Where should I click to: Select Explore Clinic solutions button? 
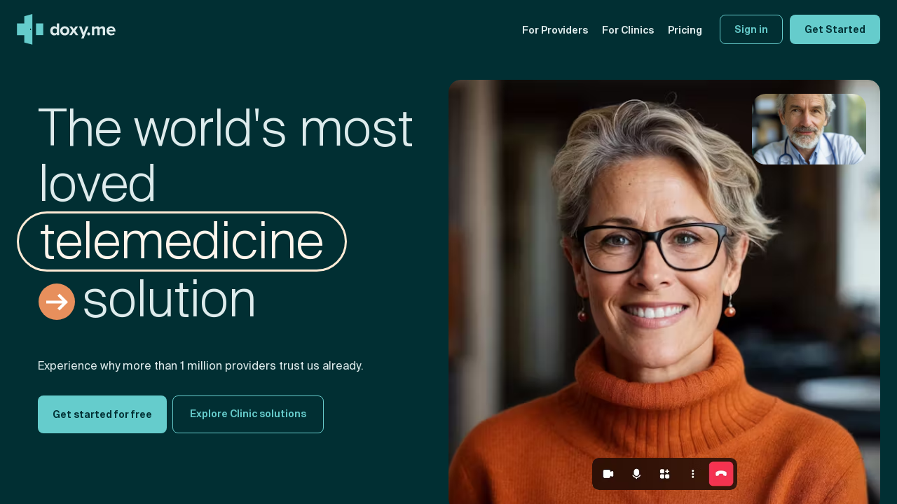click(x=248, y=414)
